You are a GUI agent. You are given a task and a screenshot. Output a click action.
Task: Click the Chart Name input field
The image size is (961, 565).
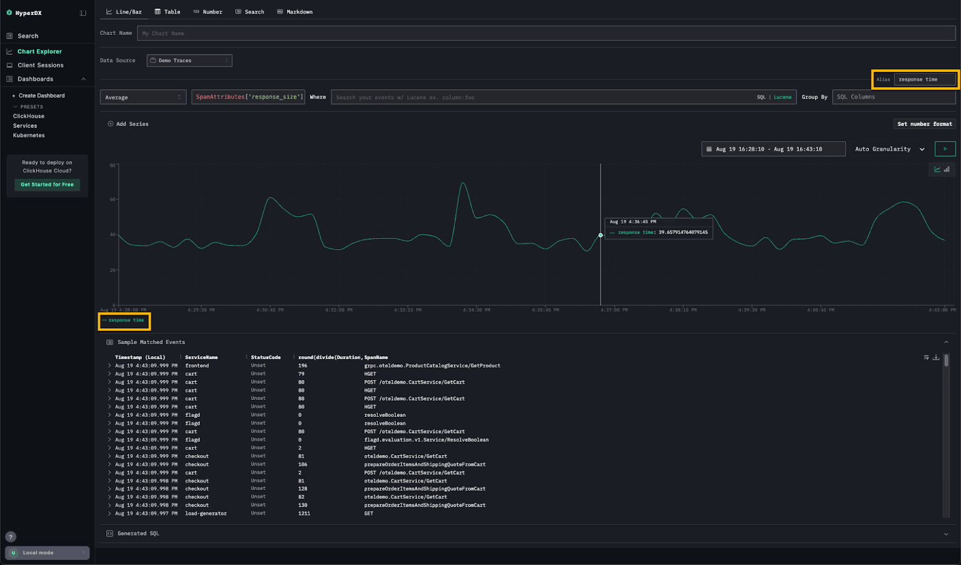[545, 33]
